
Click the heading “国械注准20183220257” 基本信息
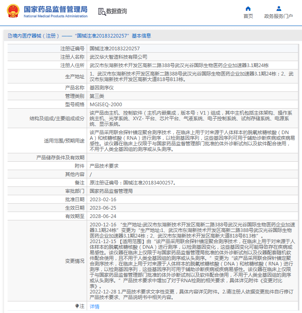pyautogui.click(x=113, y=36)
